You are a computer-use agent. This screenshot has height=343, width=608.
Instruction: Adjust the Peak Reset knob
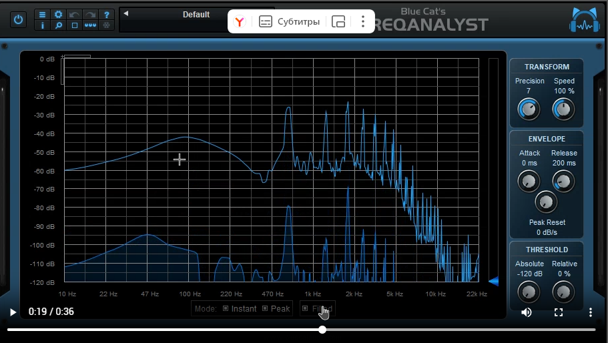point(546,202)
